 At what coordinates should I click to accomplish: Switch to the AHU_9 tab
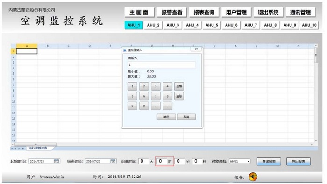[x=290, y=25]
